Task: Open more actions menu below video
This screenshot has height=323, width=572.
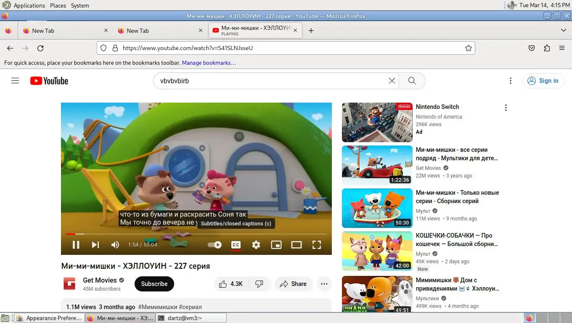Action: [x=324, y=284]
